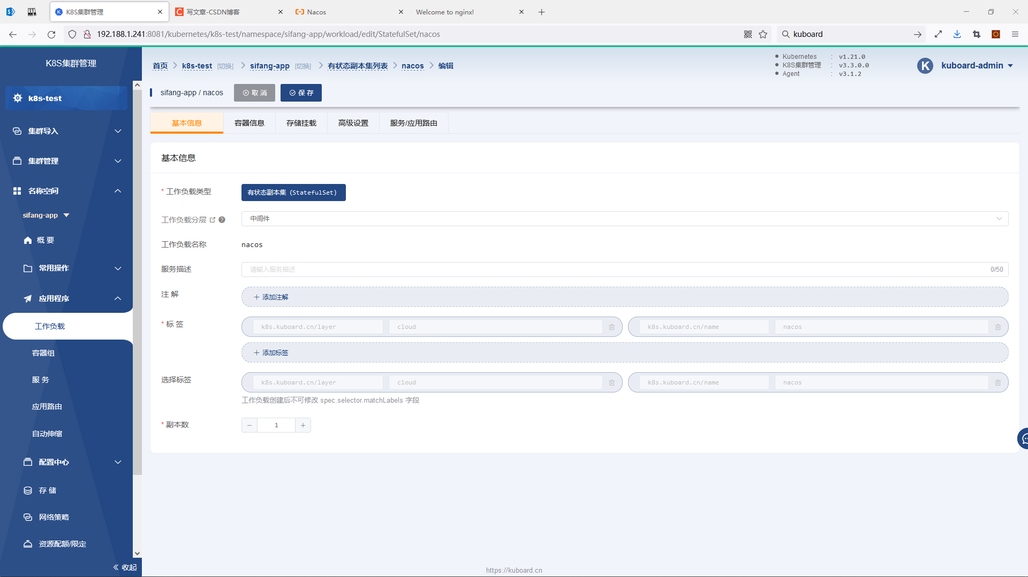This screenshot has height=577, width=1028.
Task: Click the 添加注解 button
Action: pos(625,297)
